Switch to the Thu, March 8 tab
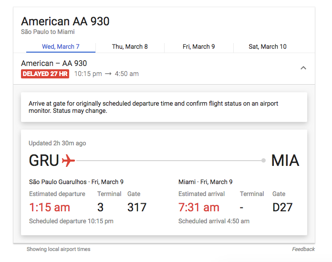 pos(130,47)
